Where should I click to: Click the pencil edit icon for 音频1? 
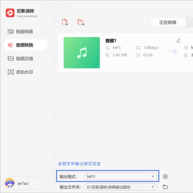pos(179,40)
